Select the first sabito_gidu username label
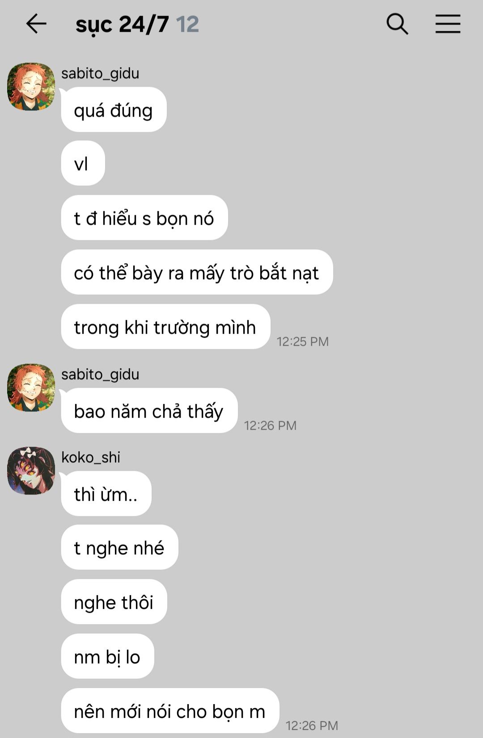Screen dimensions: 483x738 point(100,73)
